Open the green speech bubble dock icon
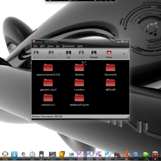The height and width of the screenshot is (161, 161). pyautogui.click(x=146, y=155)
